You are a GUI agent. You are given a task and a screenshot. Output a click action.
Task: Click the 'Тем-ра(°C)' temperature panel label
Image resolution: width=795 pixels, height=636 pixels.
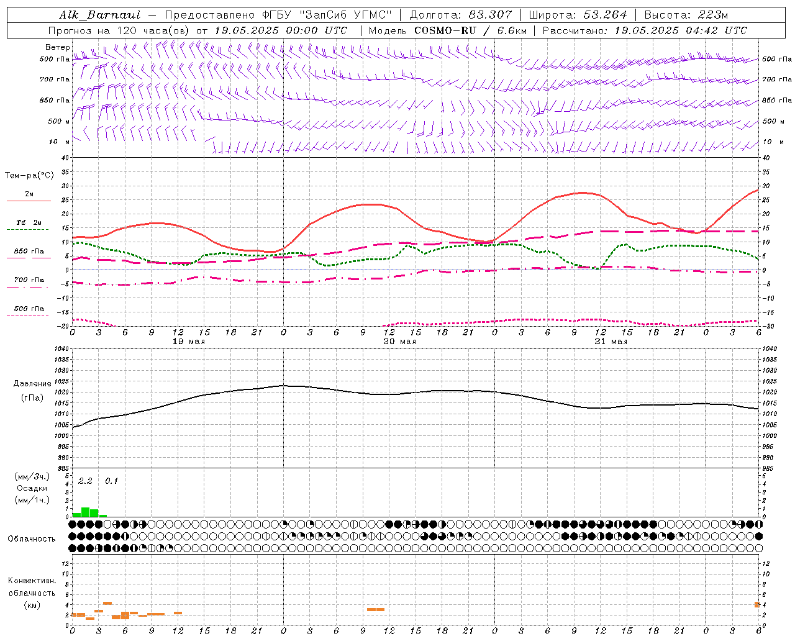click(x=29, y=176)
